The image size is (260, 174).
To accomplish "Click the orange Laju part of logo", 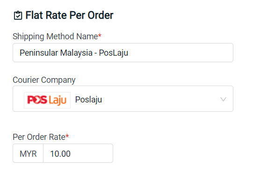I will coord(58,101).
